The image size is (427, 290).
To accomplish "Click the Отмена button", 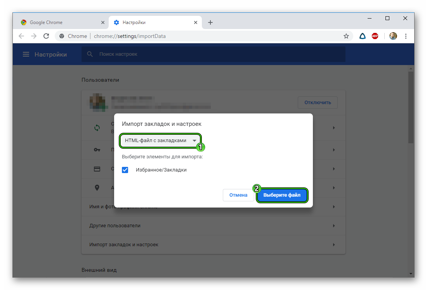I will click(238, 195).
